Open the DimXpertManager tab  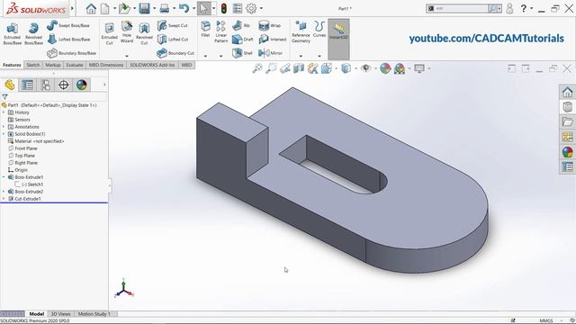pos(64,85)
